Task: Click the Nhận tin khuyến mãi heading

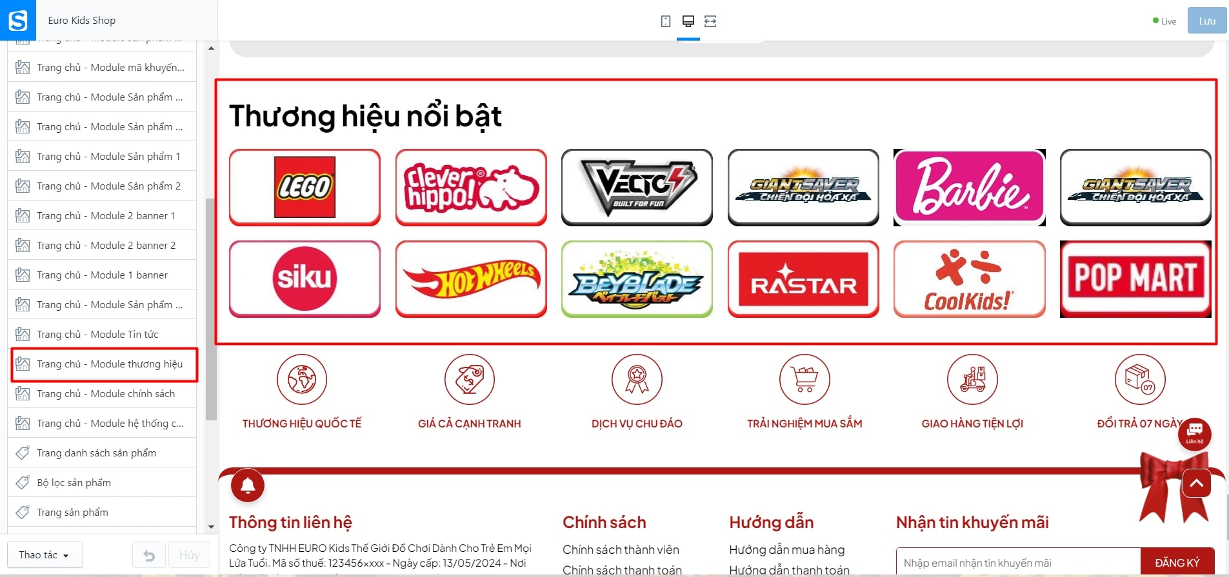Action: pyautogui.click(x=972, y=522)
